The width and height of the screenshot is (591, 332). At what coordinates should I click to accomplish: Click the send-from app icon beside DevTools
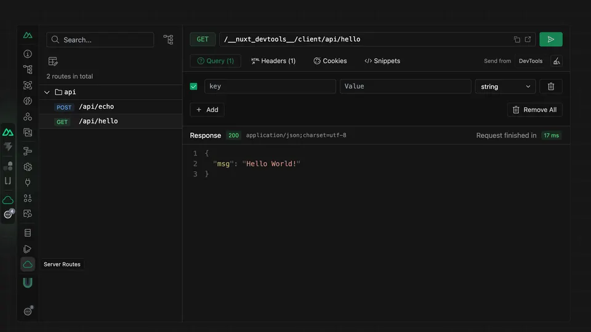click(x=557, y=61)
